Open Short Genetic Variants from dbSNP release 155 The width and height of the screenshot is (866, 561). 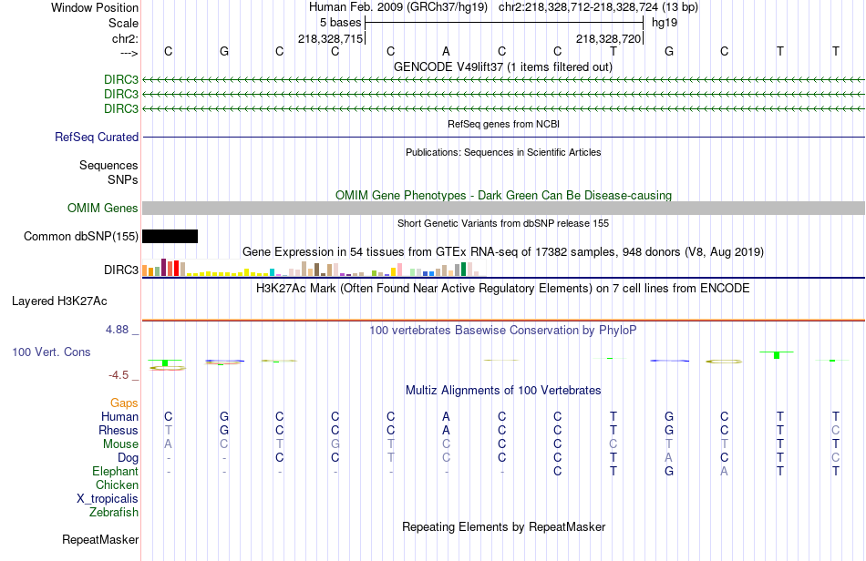[503, 223]
